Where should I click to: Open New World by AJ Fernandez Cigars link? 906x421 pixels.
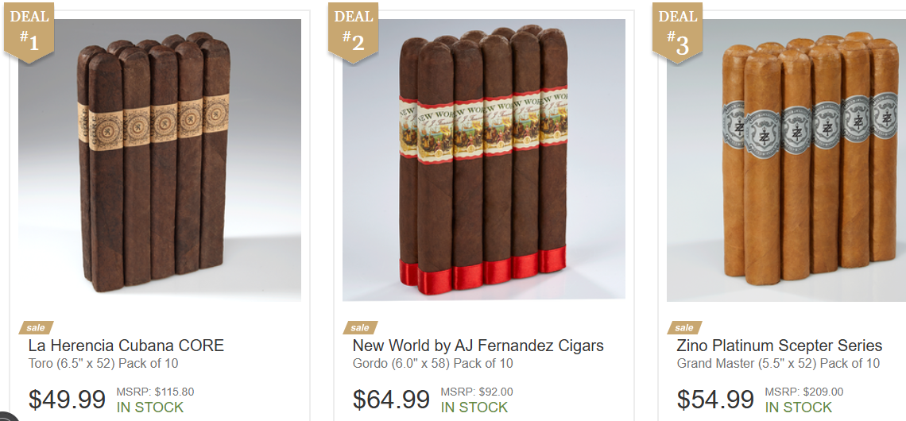(x=478, y=346)
